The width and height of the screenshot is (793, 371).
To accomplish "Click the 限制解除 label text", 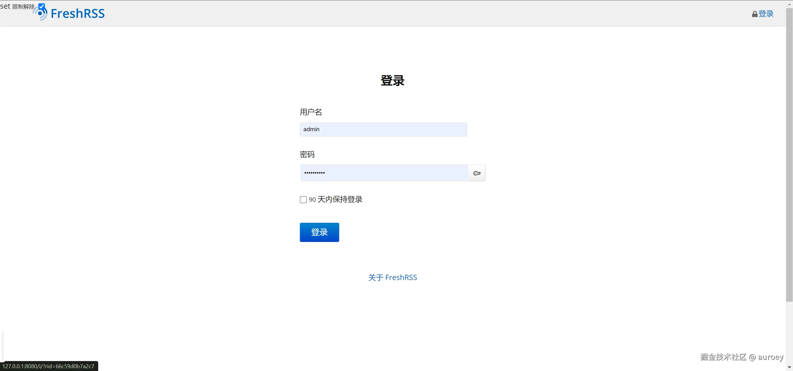I will (24, 6).
